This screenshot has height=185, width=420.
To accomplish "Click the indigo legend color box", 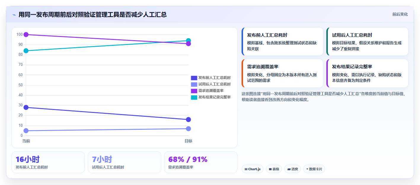I will [194, 78].
